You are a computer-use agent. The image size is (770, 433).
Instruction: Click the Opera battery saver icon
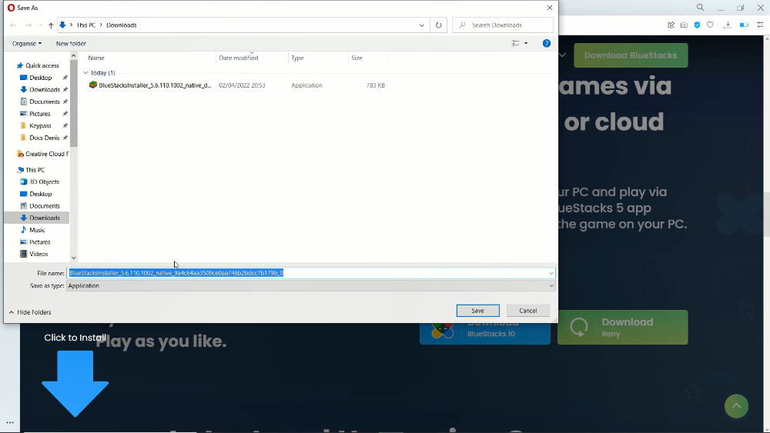tap(744, 25)
